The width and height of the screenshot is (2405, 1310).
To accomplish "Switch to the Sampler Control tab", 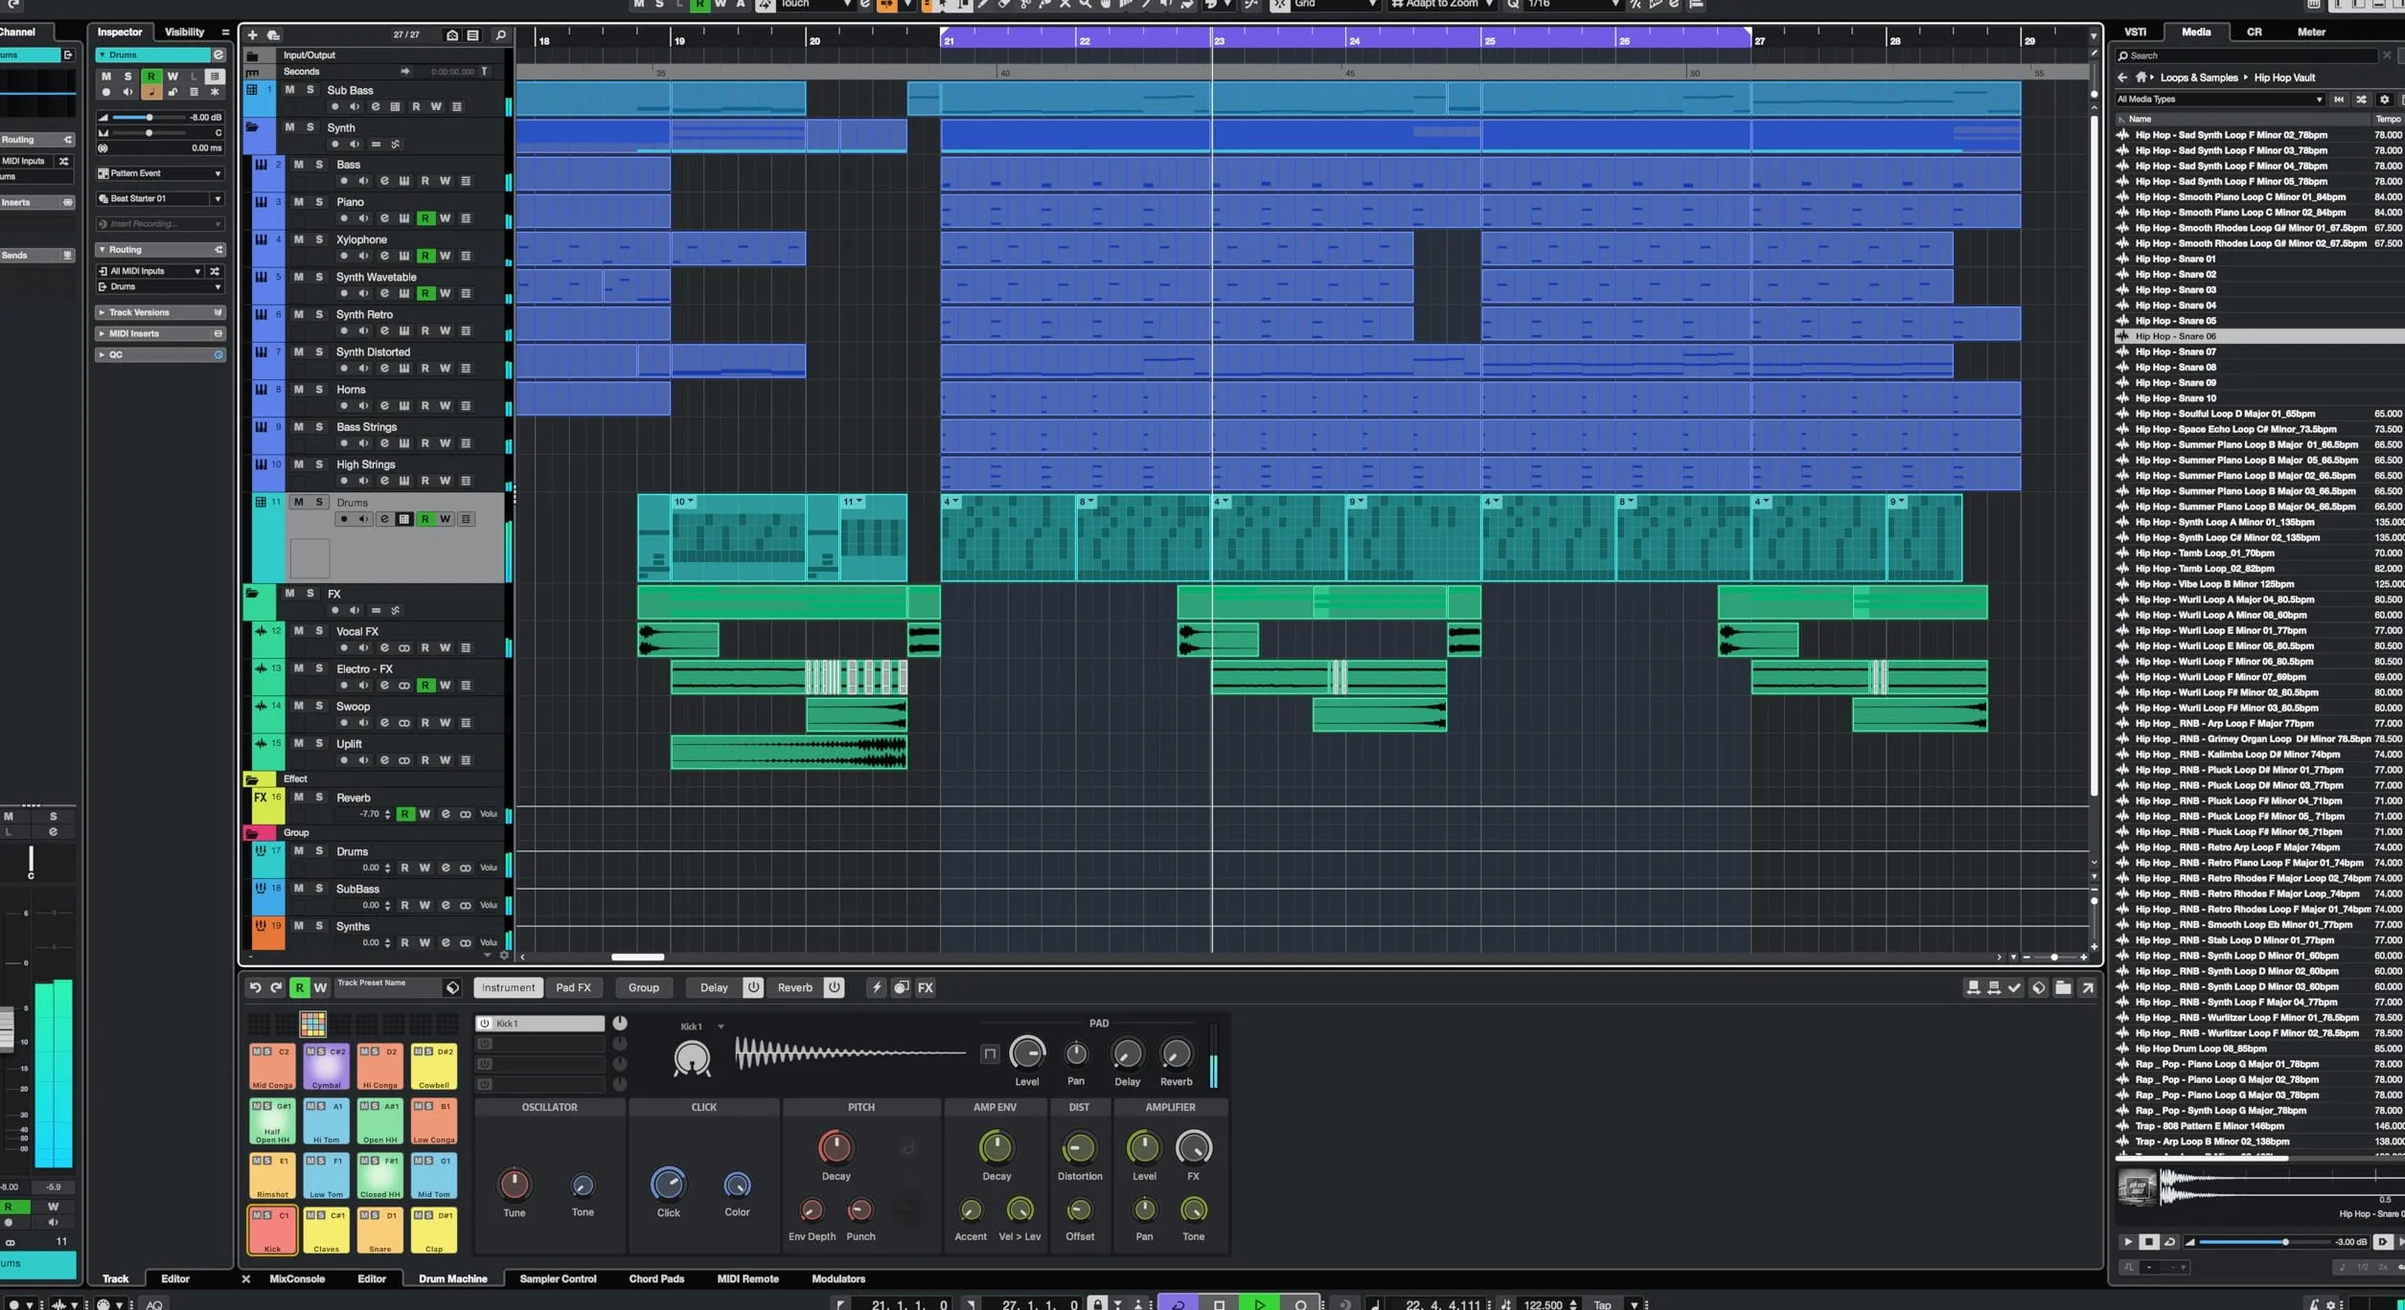I will 558,1278.
